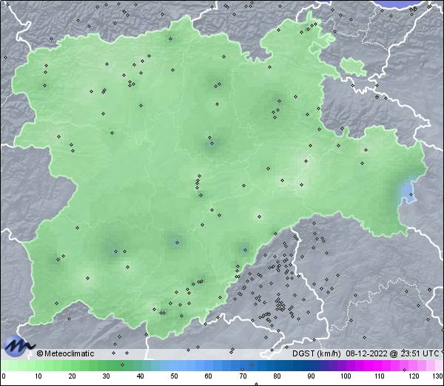Click the station marker over the scale near 35
Screen dimensions: 444x386
pyautogui.click(x=122, y=365)
